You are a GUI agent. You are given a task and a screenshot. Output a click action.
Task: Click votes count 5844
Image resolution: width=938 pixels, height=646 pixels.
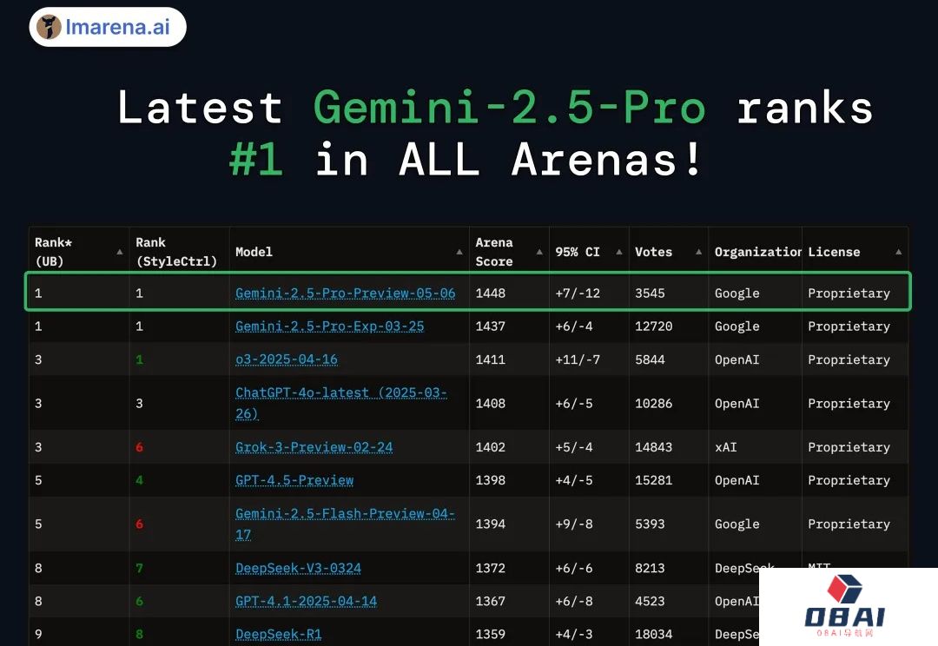[x=650, y=359]
